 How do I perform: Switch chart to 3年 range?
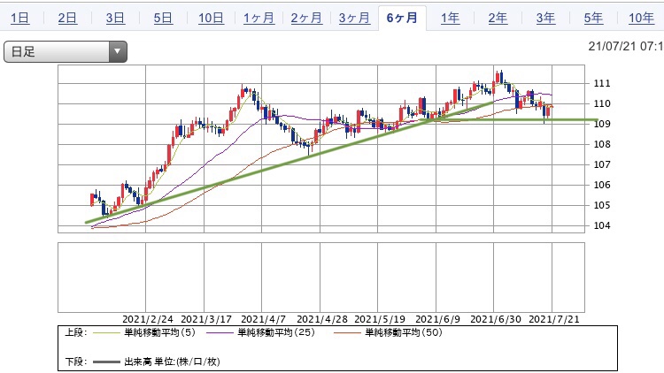pos(545,19)
